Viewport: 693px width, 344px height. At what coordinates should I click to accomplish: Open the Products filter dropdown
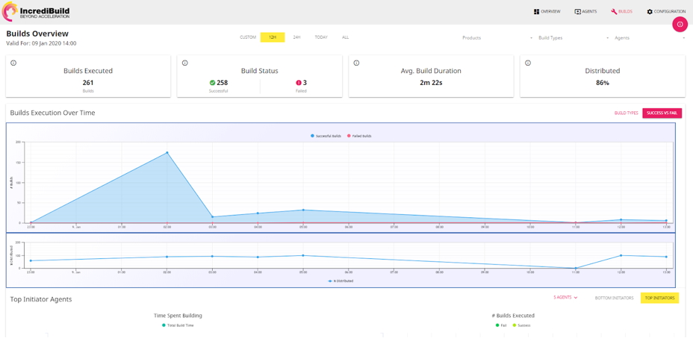497,38
